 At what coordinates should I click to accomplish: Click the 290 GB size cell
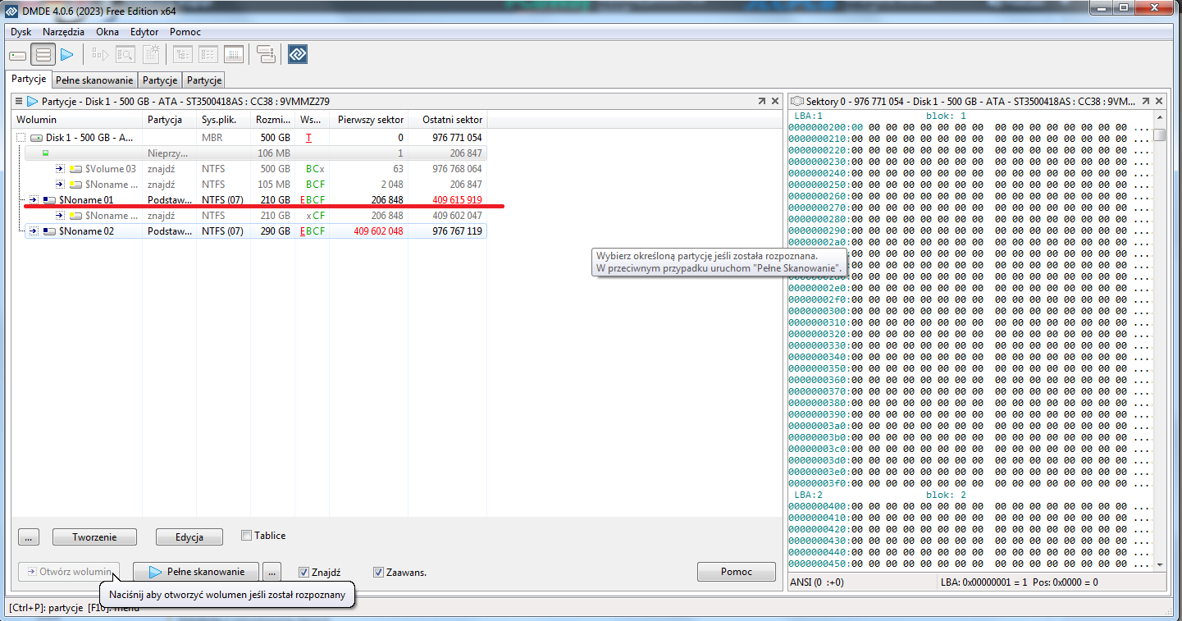click(276, 231)
